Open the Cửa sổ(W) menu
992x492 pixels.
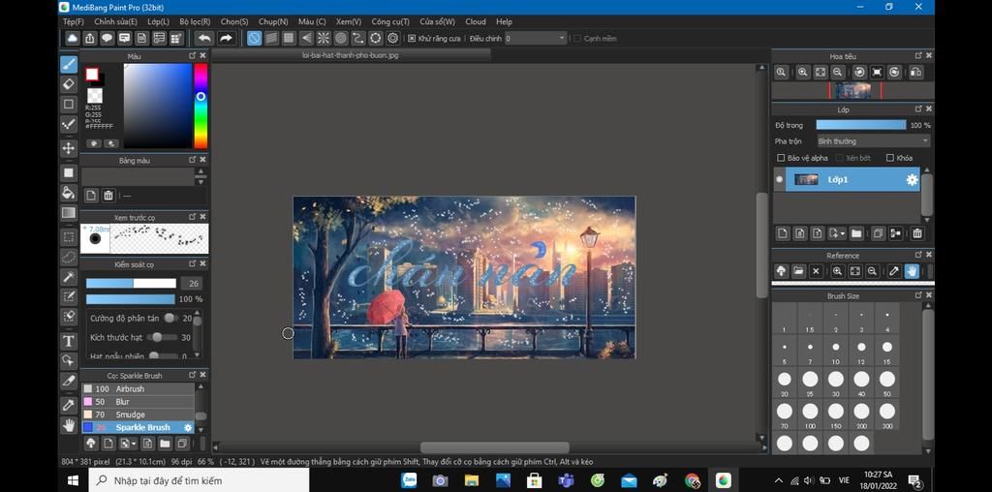(437, 21)
